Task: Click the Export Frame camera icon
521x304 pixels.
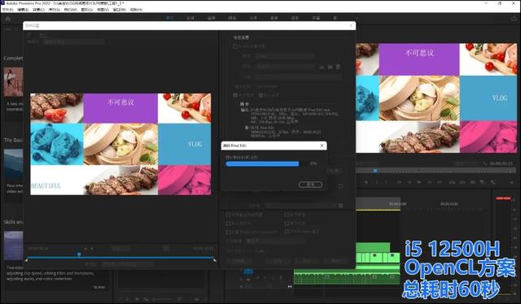Action: (472, 182)
